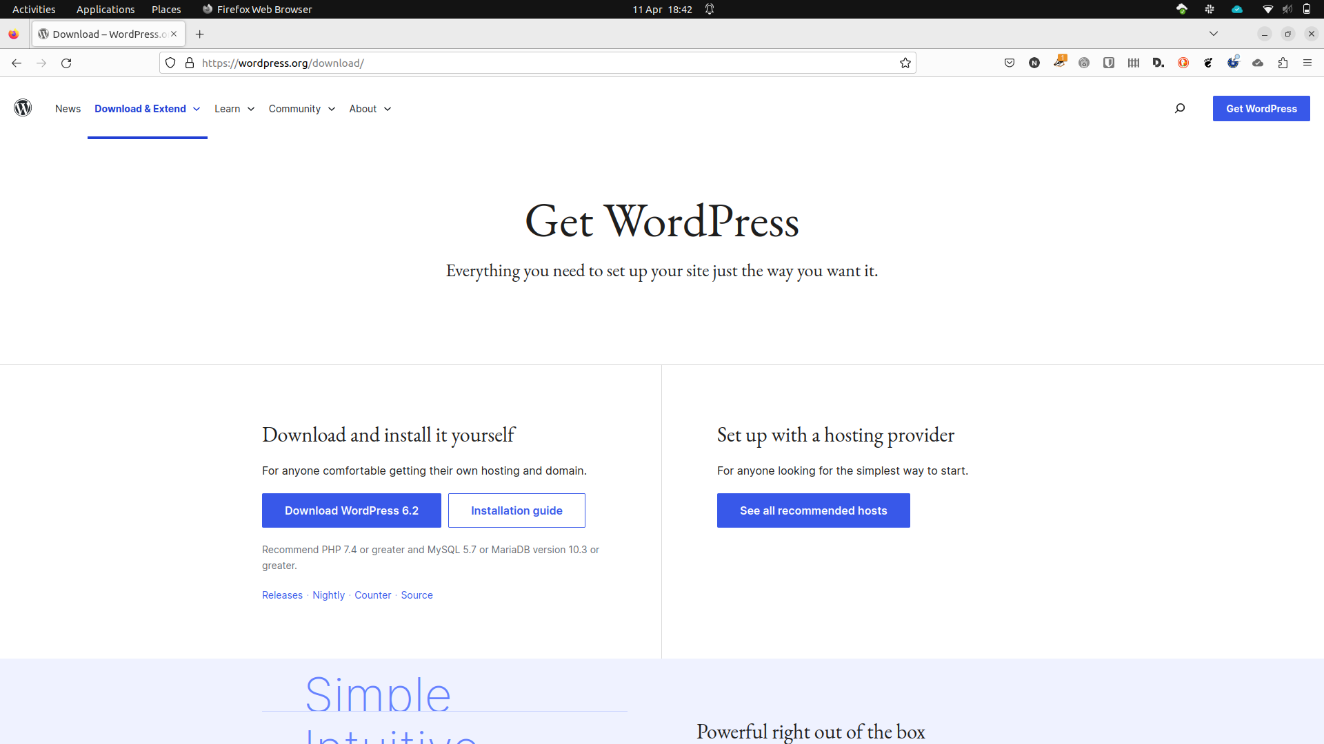
Task: View site security via padlock icon
Action: (x=190, y=63)
